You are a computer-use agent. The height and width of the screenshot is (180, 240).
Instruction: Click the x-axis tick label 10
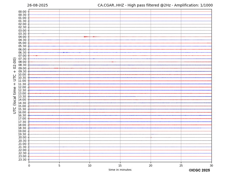click(90, 166)
